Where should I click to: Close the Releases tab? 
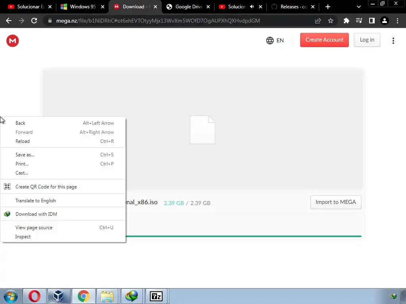313,7
